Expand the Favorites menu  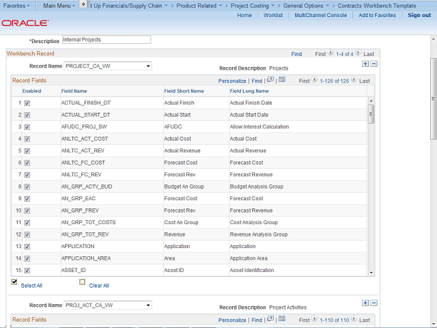click(16, 5)
